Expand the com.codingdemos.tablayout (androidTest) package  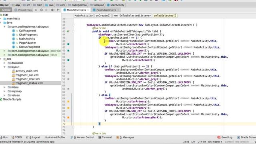(x=4, y=51)
